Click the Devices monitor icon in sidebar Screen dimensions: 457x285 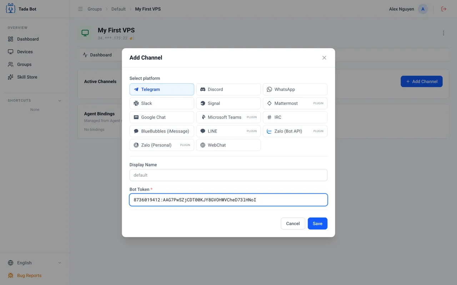coord(11,52)
